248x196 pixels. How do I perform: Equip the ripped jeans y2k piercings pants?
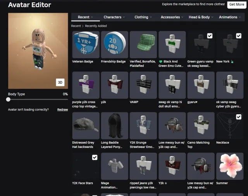point(143,166)
